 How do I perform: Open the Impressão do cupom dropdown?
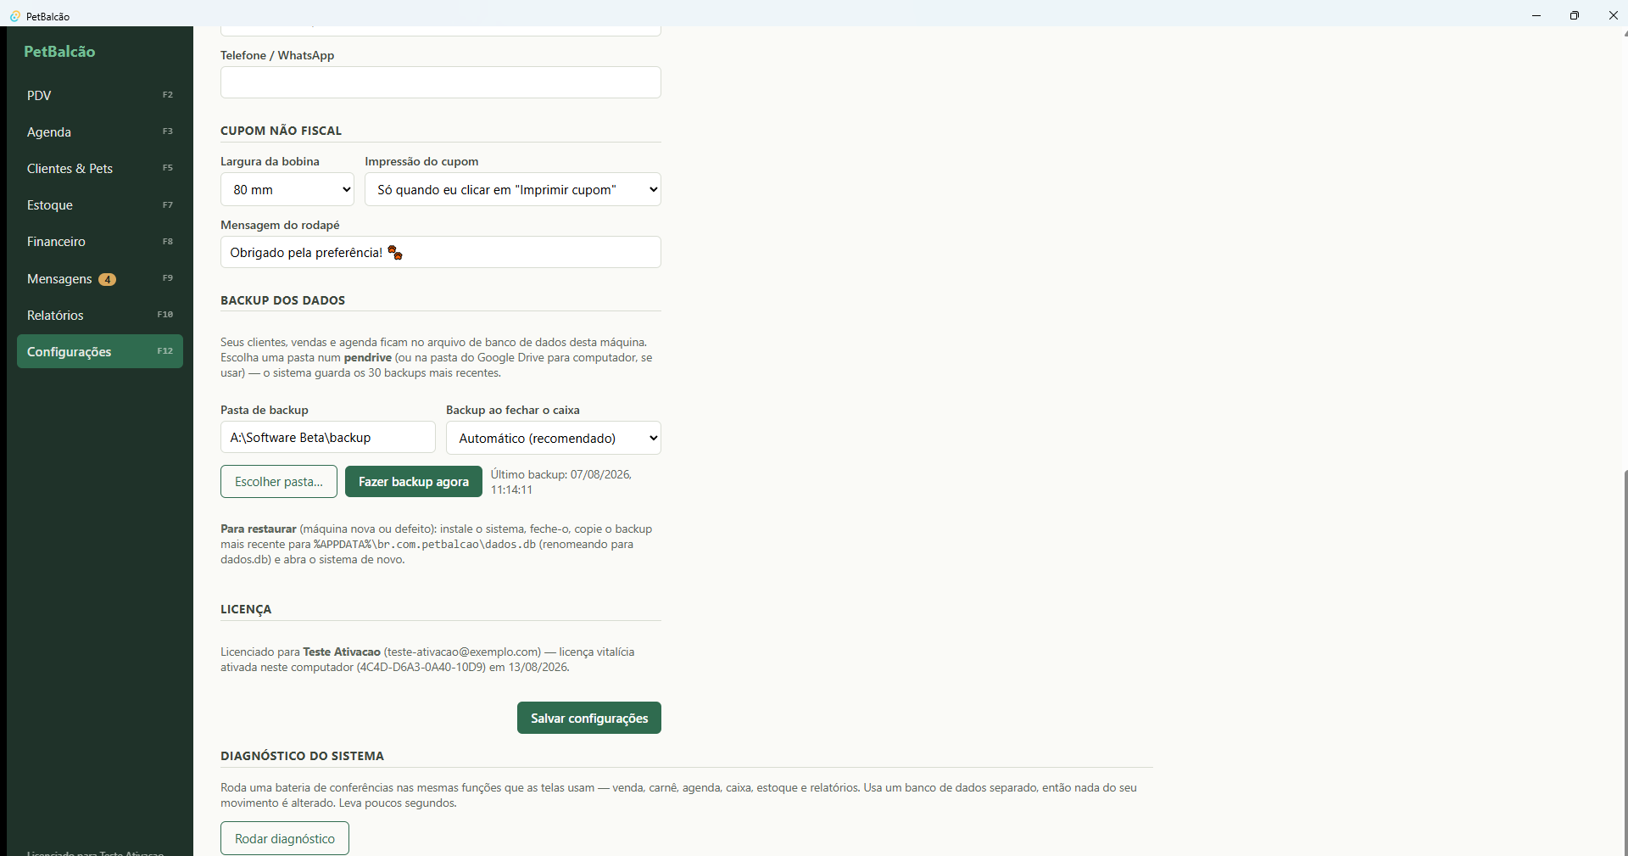[513, 189]
